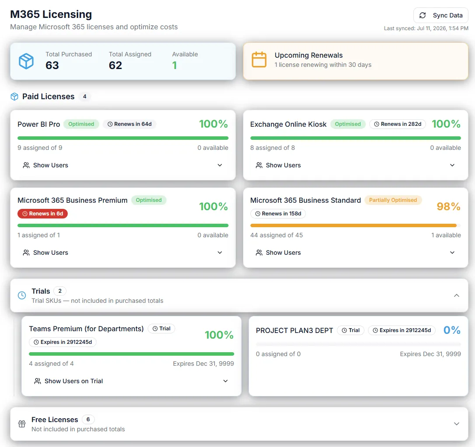Click clock icon in Renews in 64d badge
This screenshot has width=475, height=447.
(110, 124)
